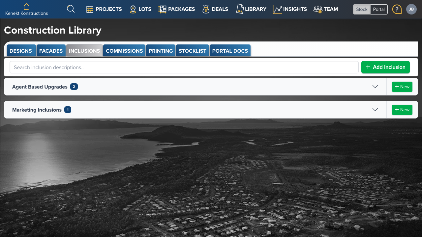The height and width of the screenshot is (237, 422).
Task: Add new item to Agent Based Upgrades
Action: (402, 87)
